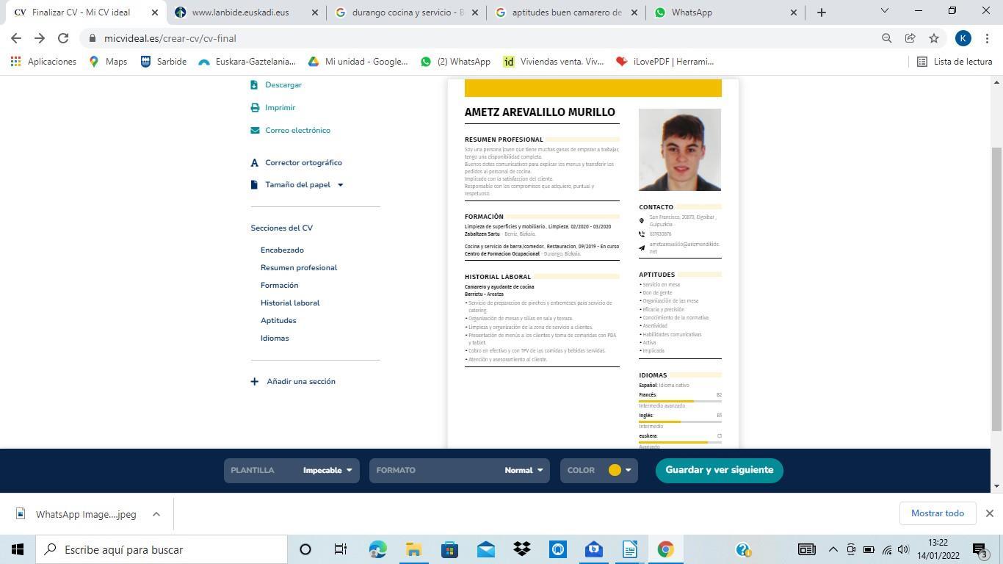The image size is (1003, 564).
Task: Go back with browser back arrow
Action: pos(16,38)
